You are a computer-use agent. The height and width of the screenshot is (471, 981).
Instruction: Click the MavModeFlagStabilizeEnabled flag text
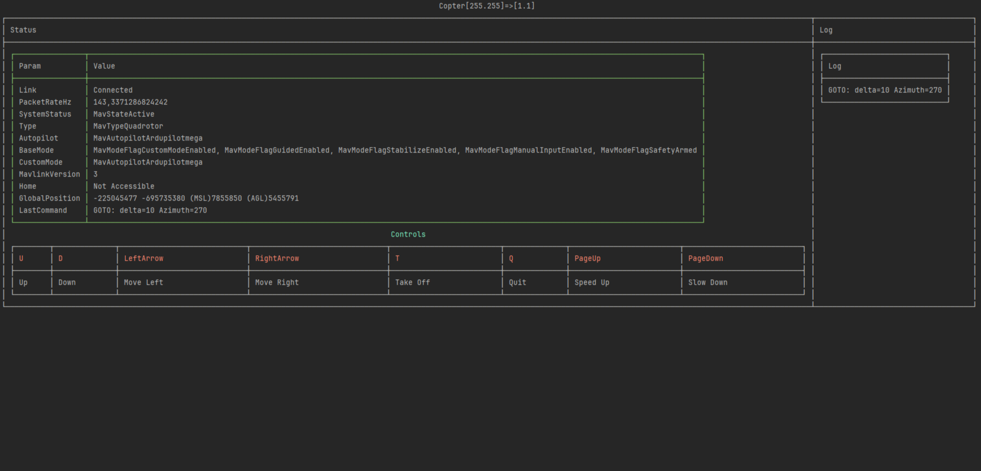(x=397, y=150)
